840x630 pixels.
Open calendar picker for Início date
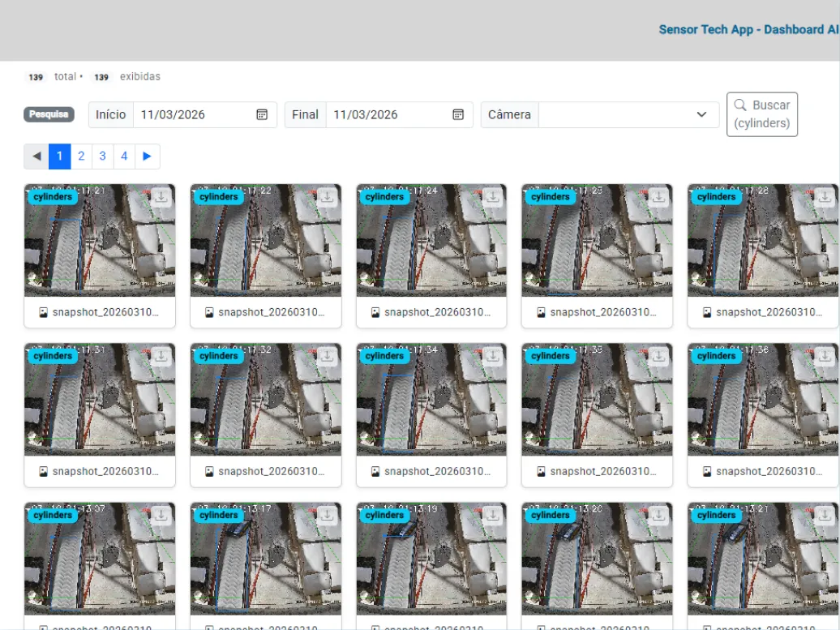262,114
